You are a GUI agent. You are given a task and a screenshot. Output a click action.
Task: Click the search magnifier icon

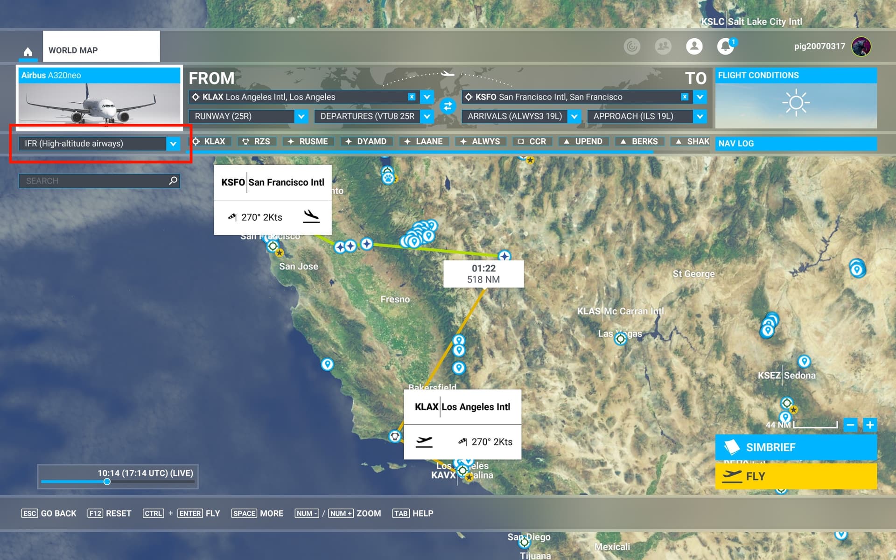173,181
